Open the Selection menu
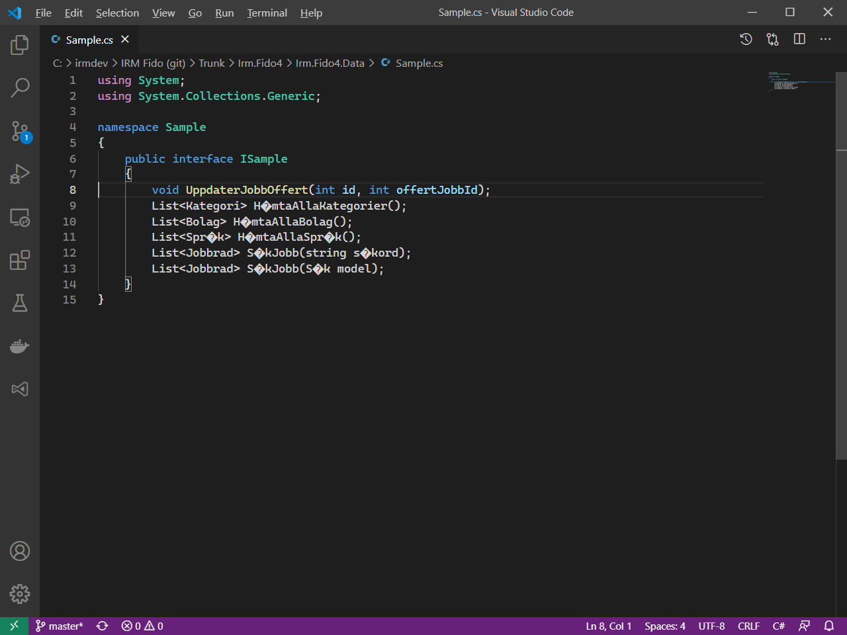 pyautogui.click(x=117, y=13)
